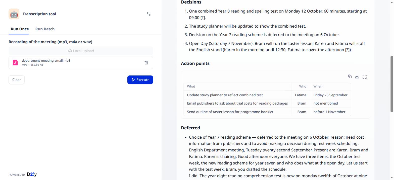The image size is (394, 180).
Task: Select the Run Once tab
Action: click(20, 29)
